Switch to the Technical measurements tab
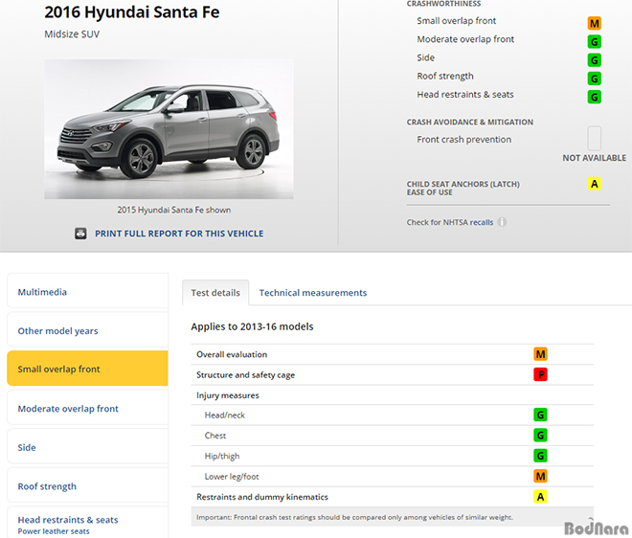The width and height of the screenshot is (632, 538). click(313, 293)
